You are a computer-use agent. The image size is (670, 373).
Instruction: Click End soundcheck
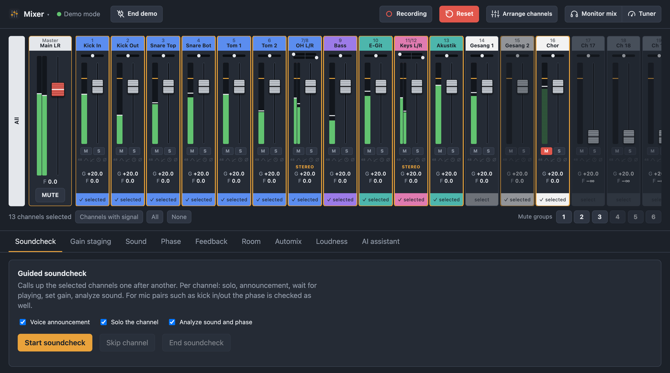coord(196,343)
